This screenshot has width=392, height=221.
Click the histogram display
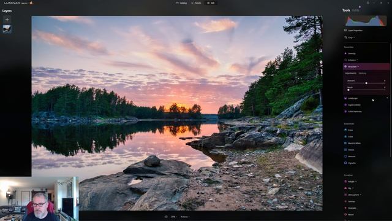click(366, 21)
